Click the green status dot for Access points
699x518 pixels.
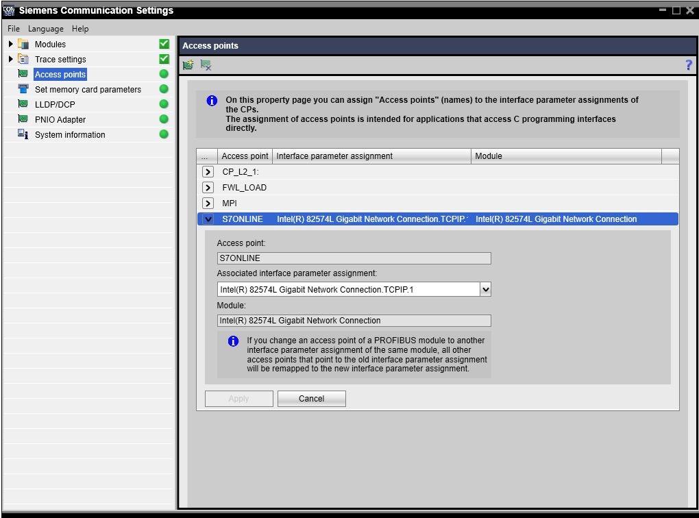(x=164, y=74)
